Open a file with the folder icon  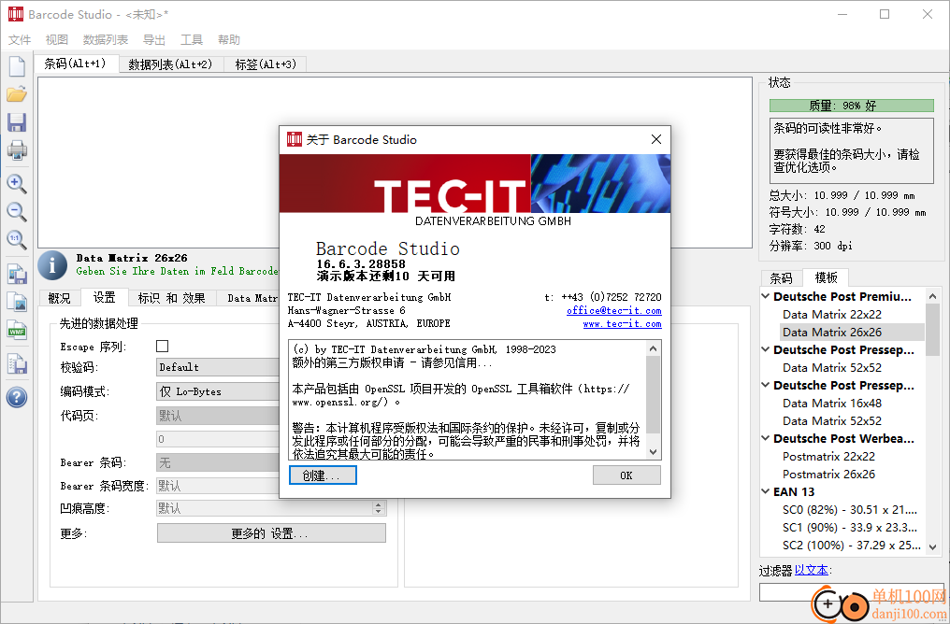(16, 93)
